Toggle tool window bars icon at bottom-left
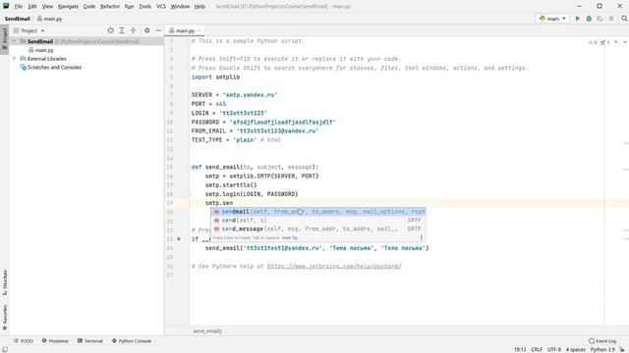The height and width of the screenshot is (353, 629). (x=5, y=349)
